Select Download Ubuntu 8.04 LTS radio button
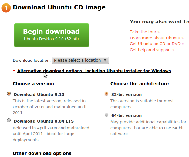The height and width of the screenshot is (157, 189). point(9,120)
